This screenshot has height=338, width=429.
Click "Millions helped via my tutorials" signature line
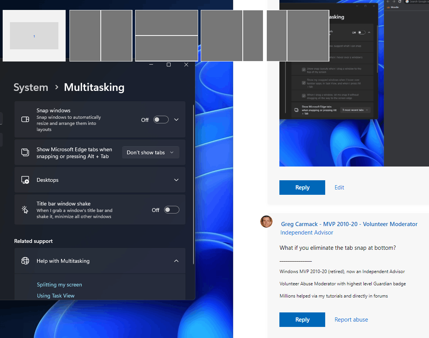[x=334, y=296]
